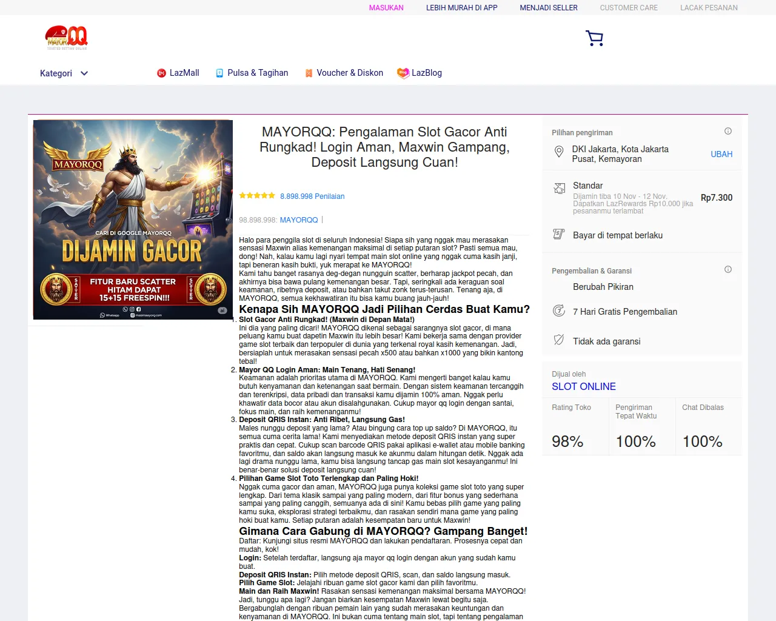This screenshot has height=621, width=776.
Task: Click the cash on delivery icon
Action: [559, 234]
